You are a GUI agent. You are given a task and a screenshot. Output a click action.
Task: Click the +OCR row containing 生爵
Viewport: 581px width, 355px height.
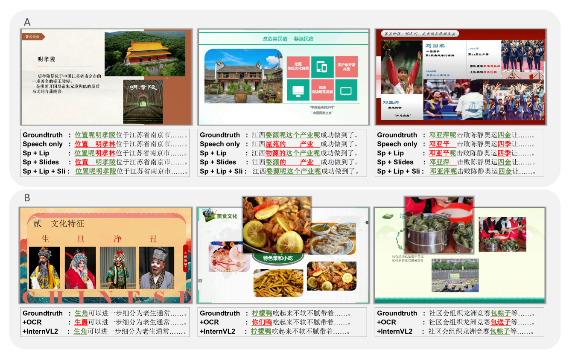point(105,322)
